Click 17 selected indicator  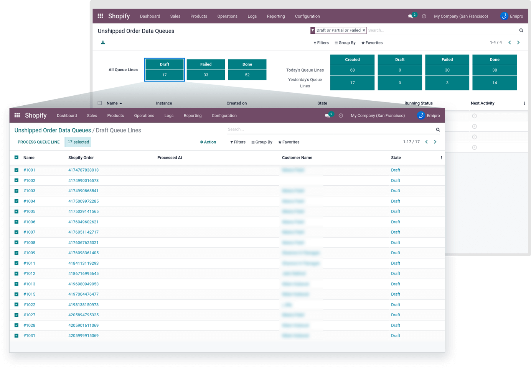point(78,142)
